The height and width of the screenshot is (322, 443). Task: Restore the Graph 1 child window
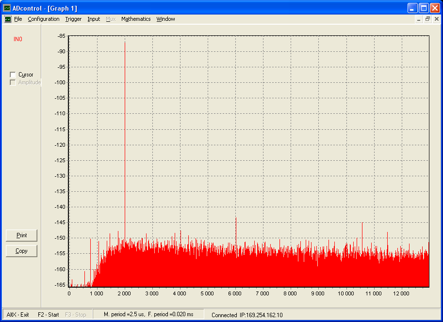(428, 19)
